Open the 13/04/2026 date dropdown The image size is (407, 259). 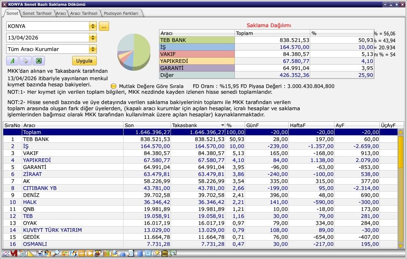(x=93, y=38)
